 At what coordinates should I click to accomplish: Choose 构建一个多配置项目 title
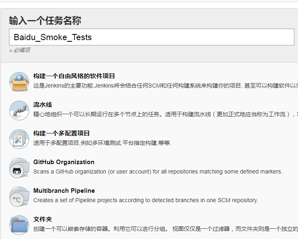[61, 133]
